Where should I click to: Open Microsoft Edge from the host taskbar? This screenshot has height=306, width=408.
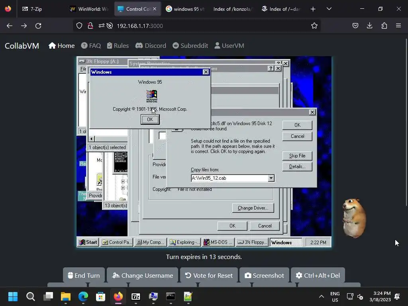[83, 296]
